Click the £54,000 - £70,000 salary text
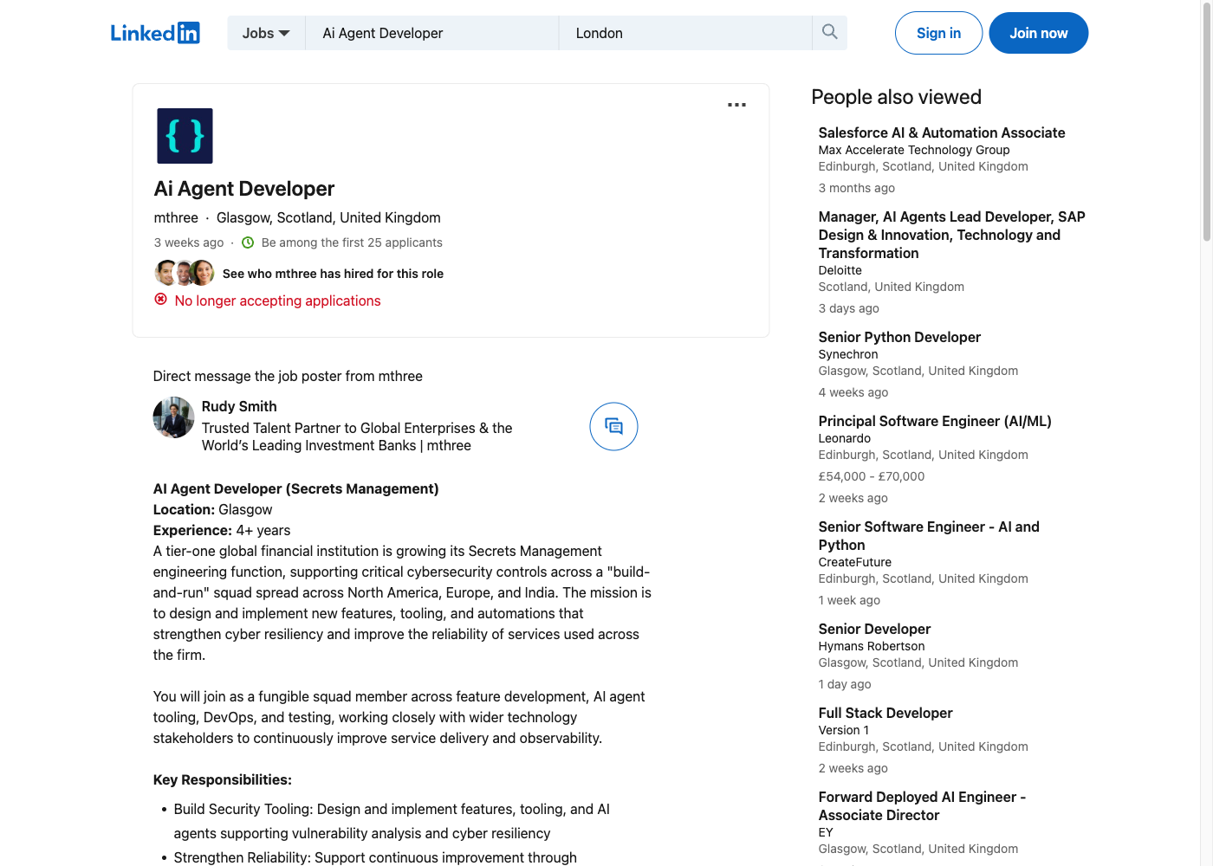This screenshot has width=1213, height=866. (x=871, y=476)
